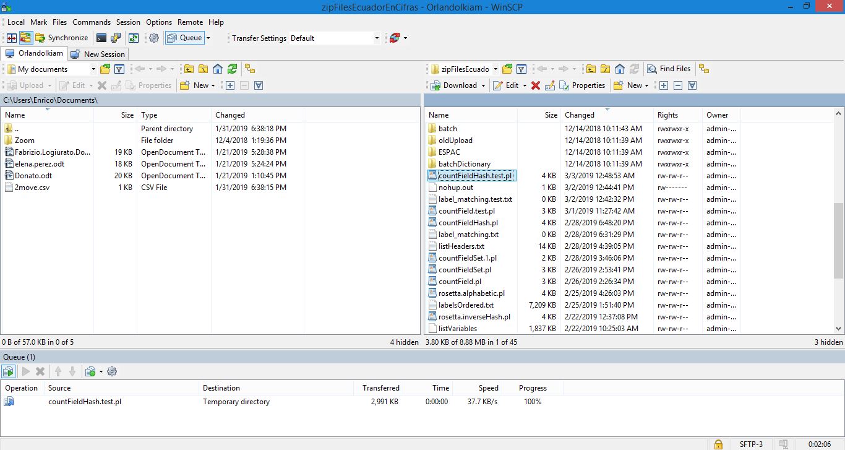Open Preferences via the gear icon
The height and width of the screenshot is (450, 845).
click(153, 38)
